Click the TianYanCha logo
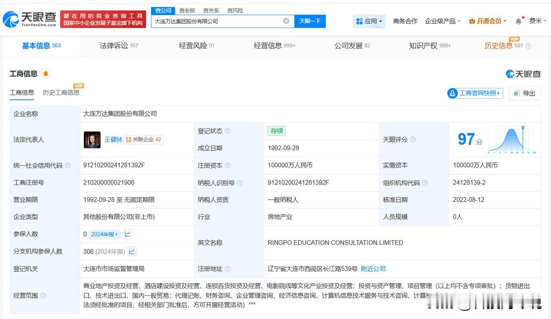Image resolution: width=551 pixels, height=319 pixels. pos(30,19)
